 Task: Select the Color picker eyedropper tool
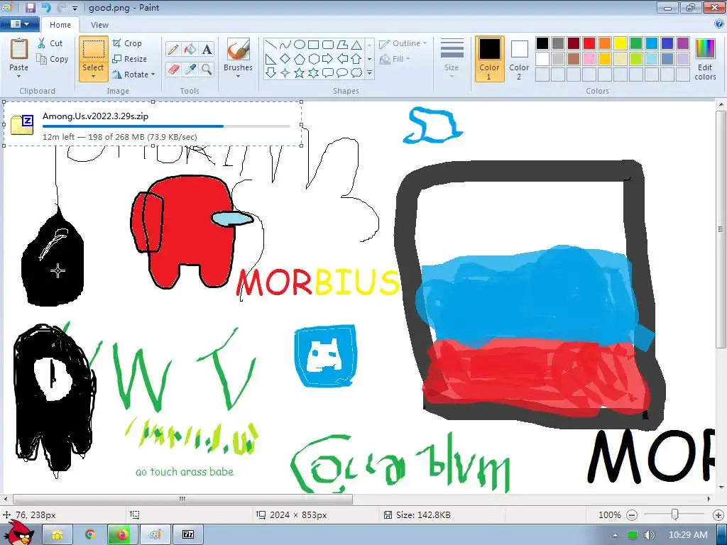[190, 70]
